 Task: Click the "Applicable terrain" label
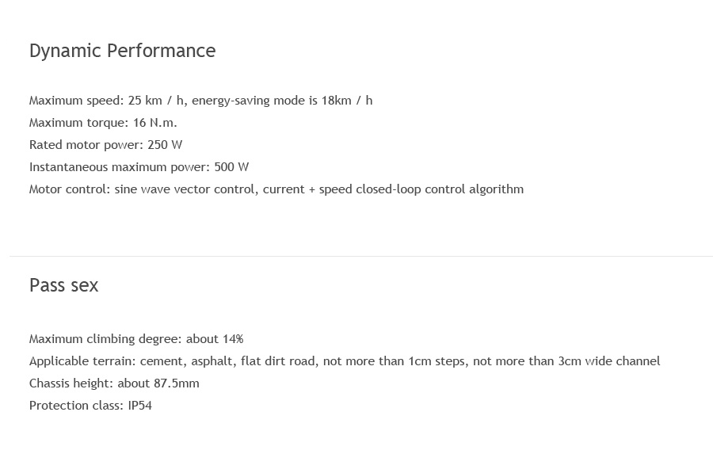click(x=82, y=361)
